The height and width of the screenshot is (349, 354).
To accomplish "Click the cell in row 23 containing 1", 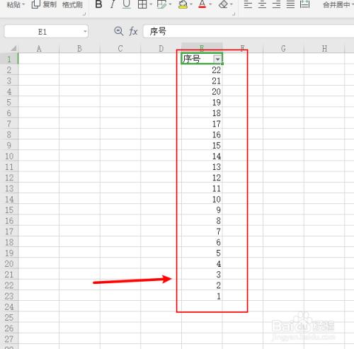I will [202, 296].
